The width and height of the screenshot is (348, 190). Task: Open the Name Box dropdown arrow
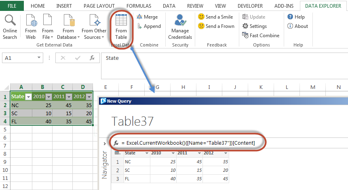(x=39, y=58)
